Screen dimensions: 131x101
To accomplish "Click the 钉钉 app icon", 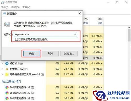I will [7, 63].
